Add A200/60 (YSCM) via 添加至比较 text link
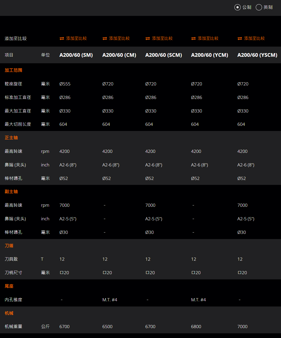The image size is (281, 338). pos(254,39)
